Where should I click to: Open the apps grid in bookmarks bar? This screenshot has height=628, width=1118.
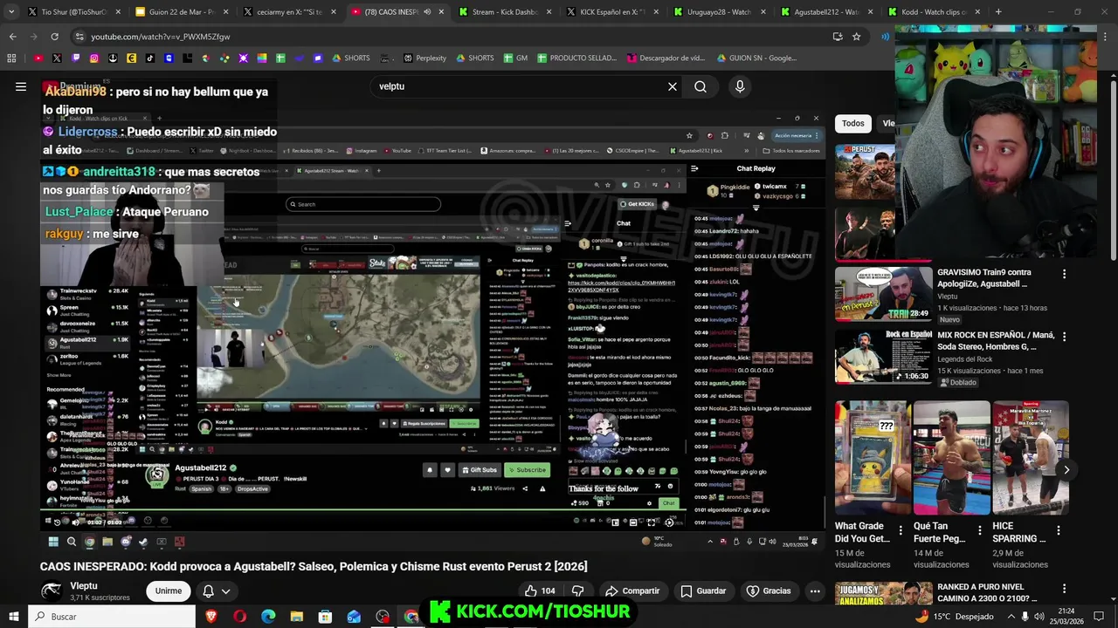coord(11,58)
